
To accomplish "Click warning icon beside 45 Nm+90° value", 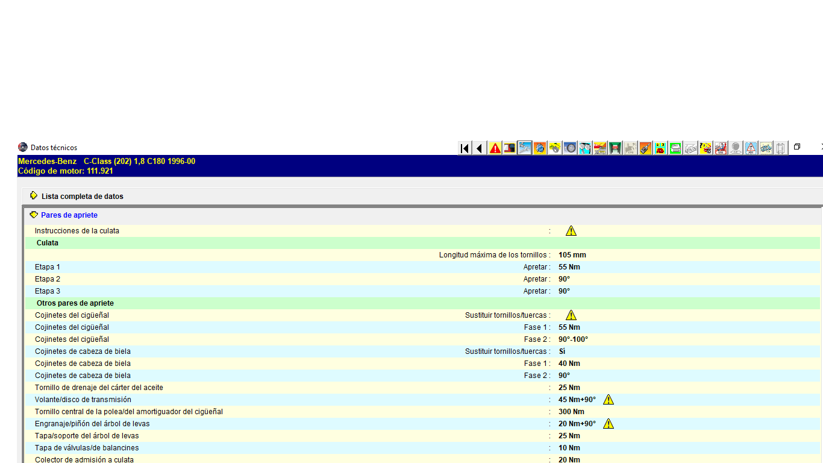I will [609, 400].
